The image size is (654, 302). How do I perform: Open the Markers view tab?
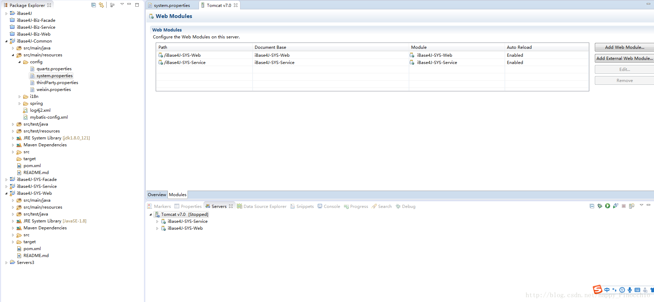tap(159, 207)
